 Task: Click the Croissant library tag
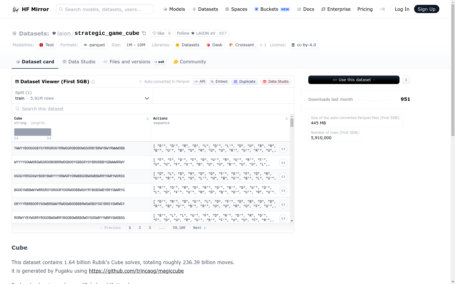pyautogui.click(x=242, y=45)
